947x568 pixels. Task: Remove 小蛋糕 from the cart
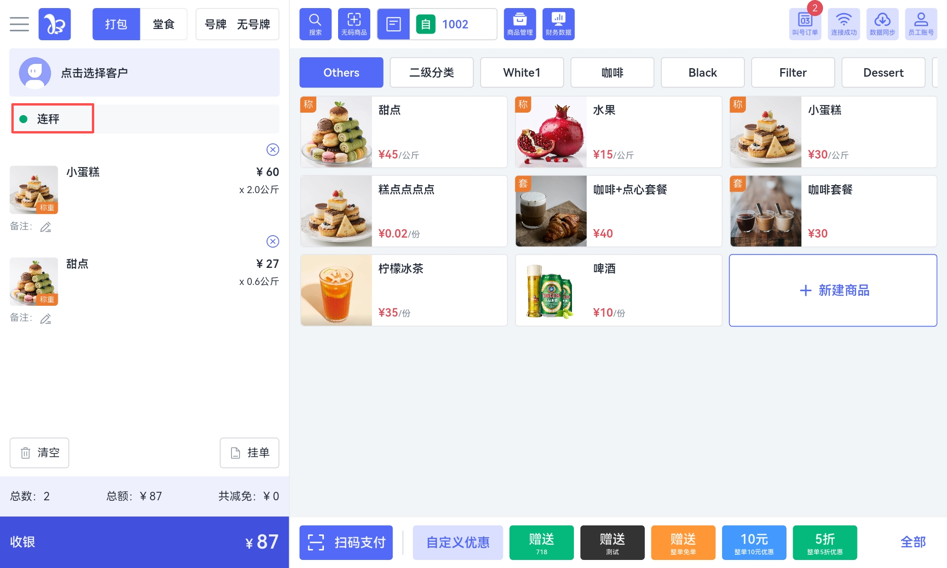click(273, 150)
